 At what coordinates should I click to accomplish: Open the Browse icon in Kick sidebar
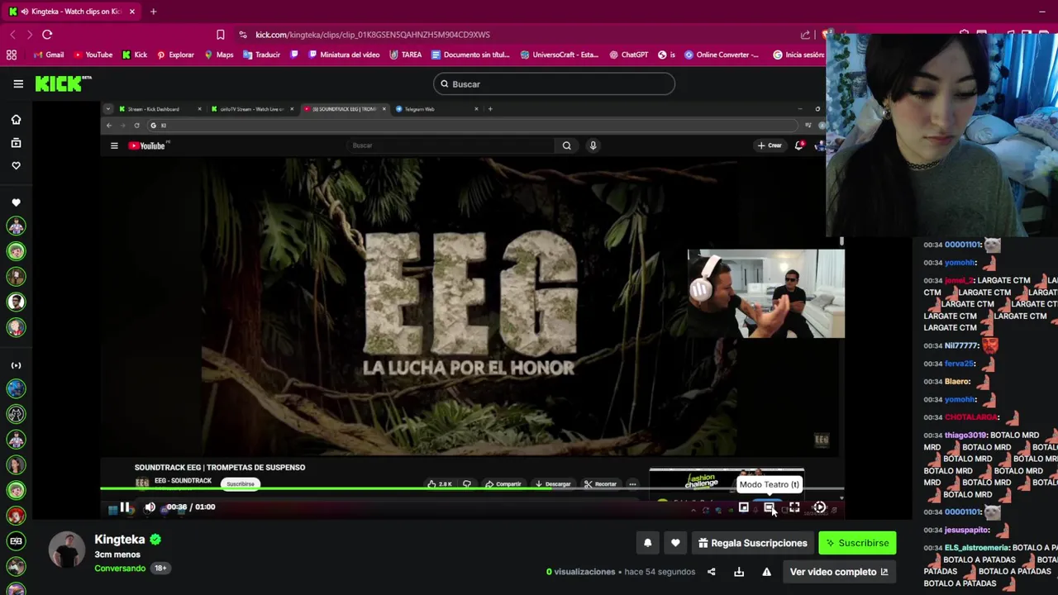[16, 143]
